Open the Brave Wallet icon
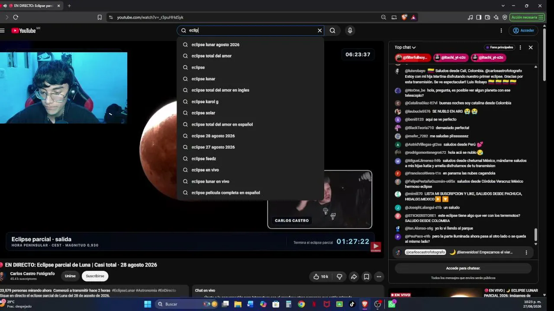This screenshot has height=311, width=554. pos(487,17)
